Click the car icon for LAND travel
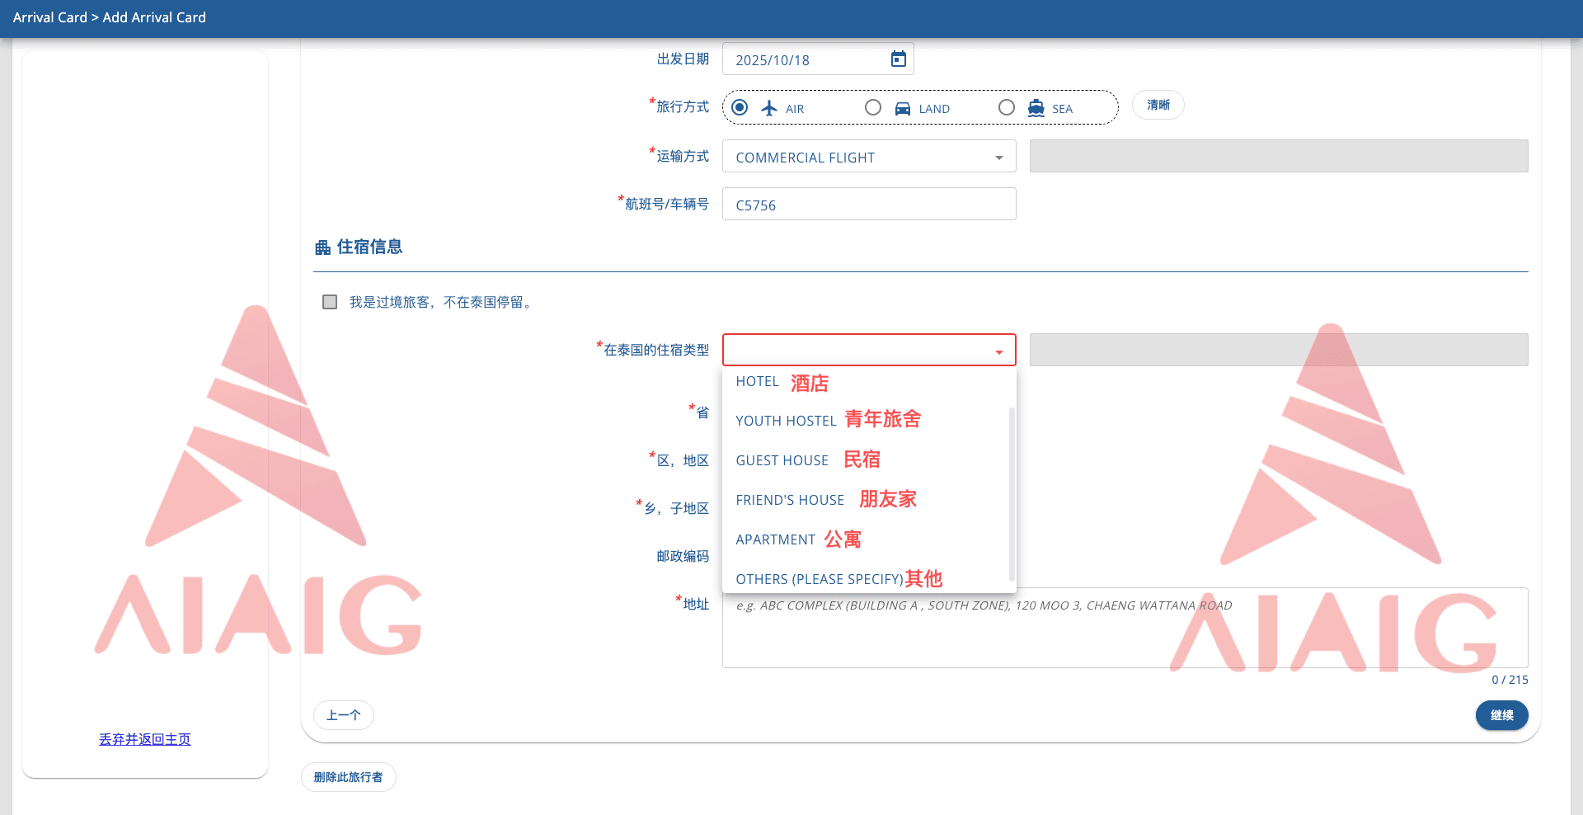The image size is (1583, 815). tap(903, 108)
